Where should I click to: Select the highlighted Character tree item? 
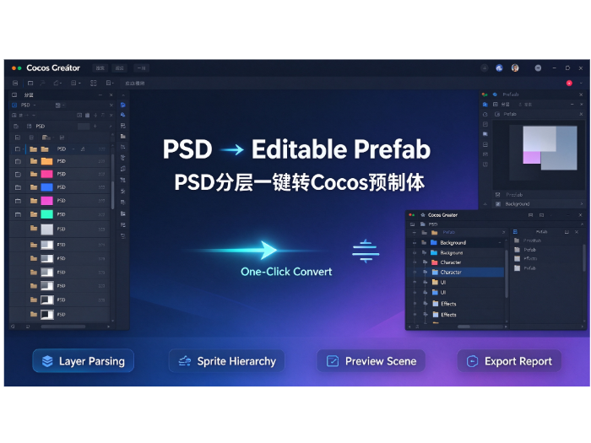tap(457, 272)
